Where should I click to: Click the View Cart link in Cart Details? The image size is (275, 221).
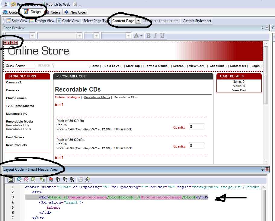click(x=239, y=90)
